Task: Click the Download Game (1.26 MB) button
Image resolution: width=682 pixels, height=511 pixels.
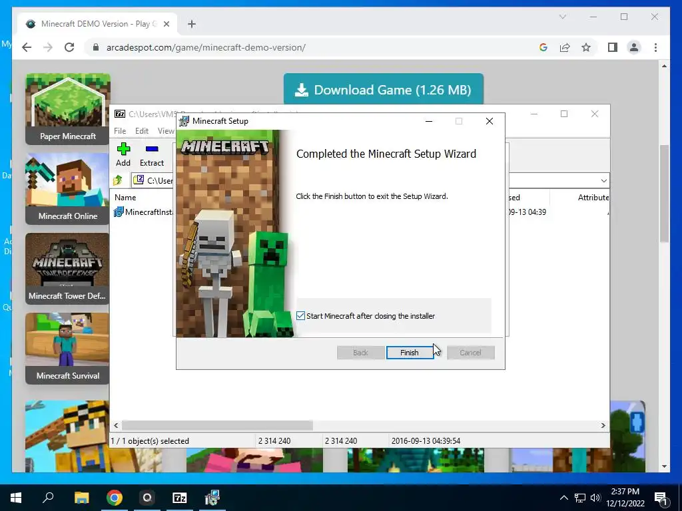Action: (x=383, y=90)
